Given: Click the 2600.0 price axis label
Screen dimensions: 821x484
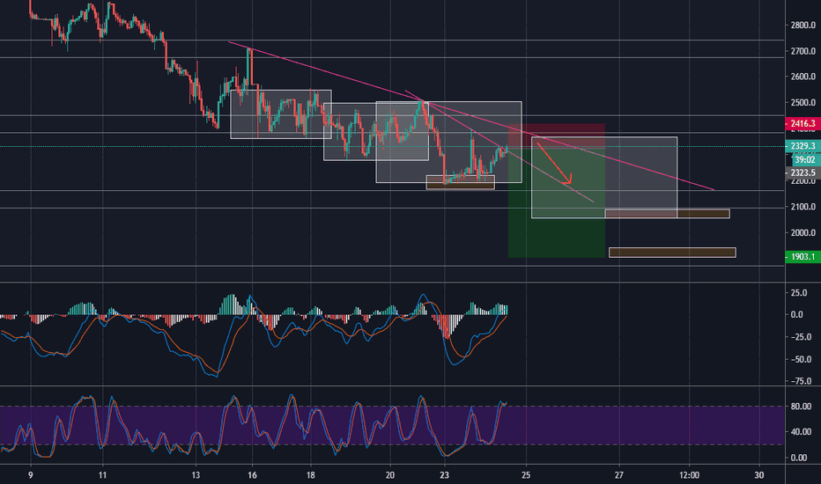Looking at the screenshot, I should coord(803,77).
